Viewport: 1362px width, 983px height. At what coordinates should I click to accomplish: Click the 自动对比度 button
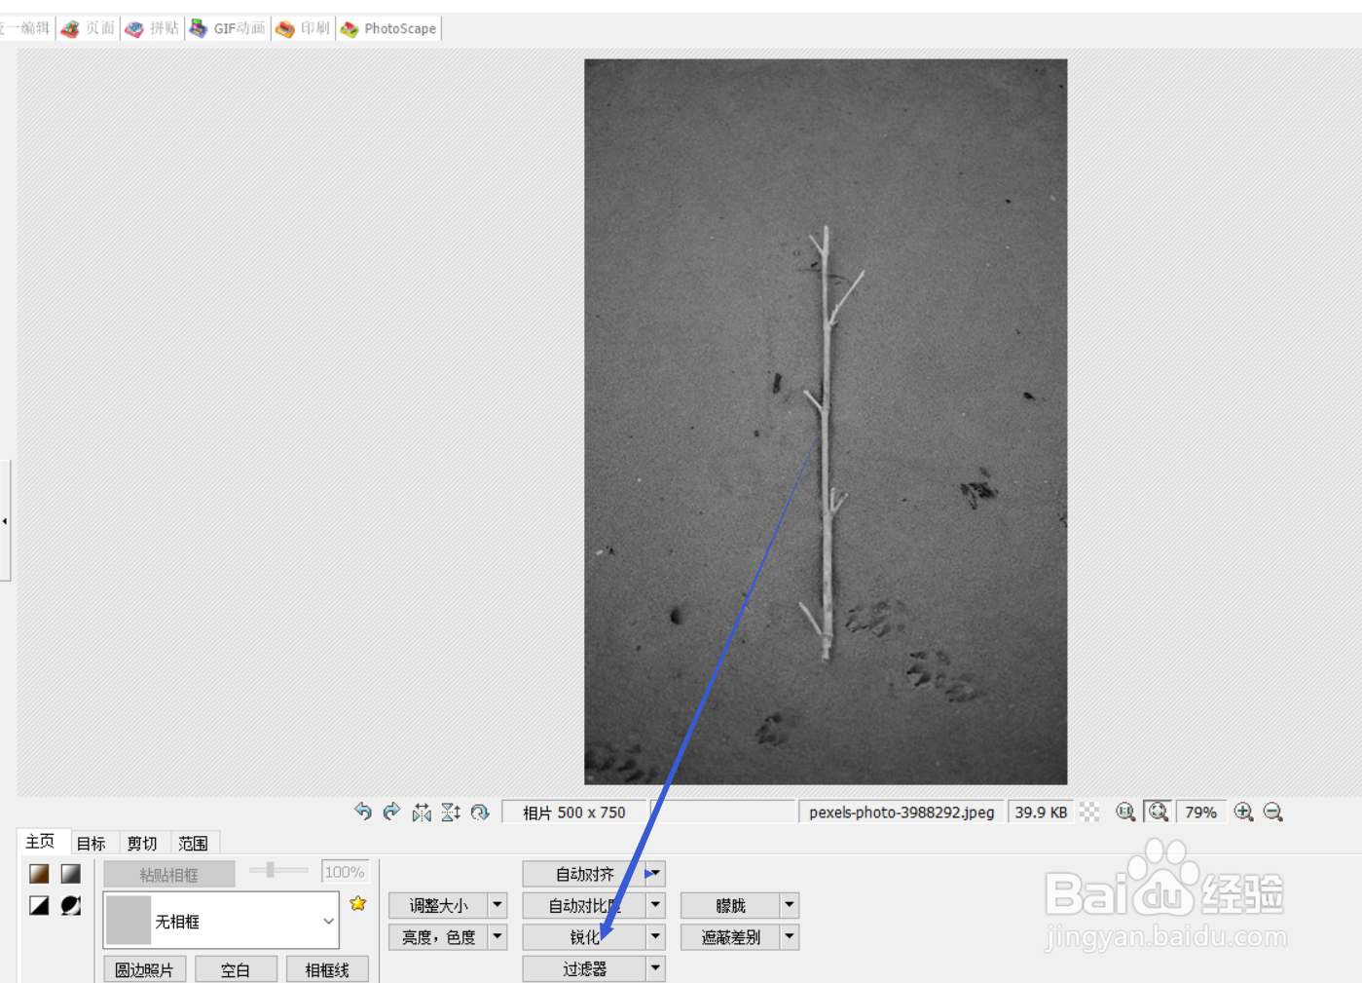coord(584,905)
